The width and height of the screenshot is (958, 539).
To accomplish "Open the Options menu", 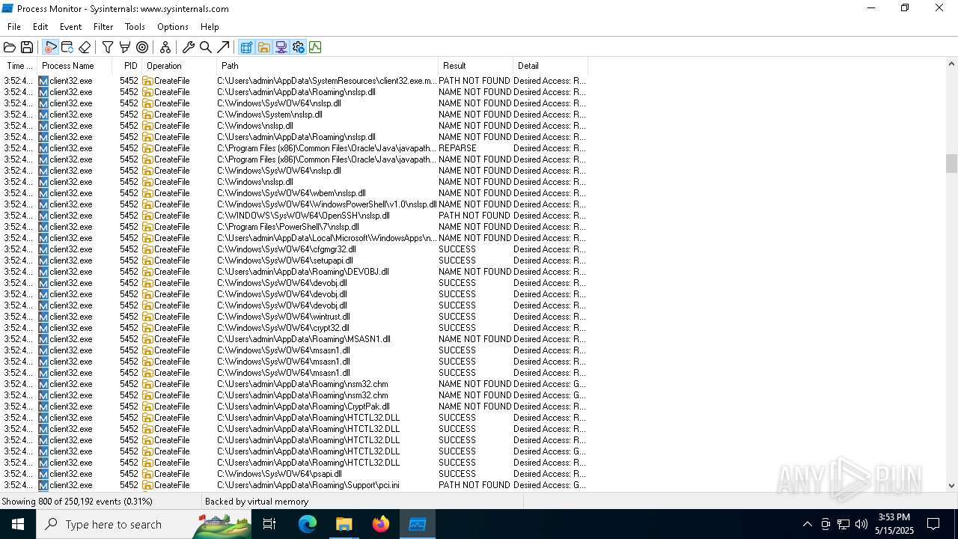I will [x=173, y=27].
